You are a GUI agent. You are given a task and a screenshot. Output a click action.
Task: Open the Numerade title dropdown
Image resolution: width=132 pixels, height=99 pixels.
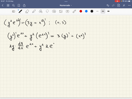pos(66,5)
